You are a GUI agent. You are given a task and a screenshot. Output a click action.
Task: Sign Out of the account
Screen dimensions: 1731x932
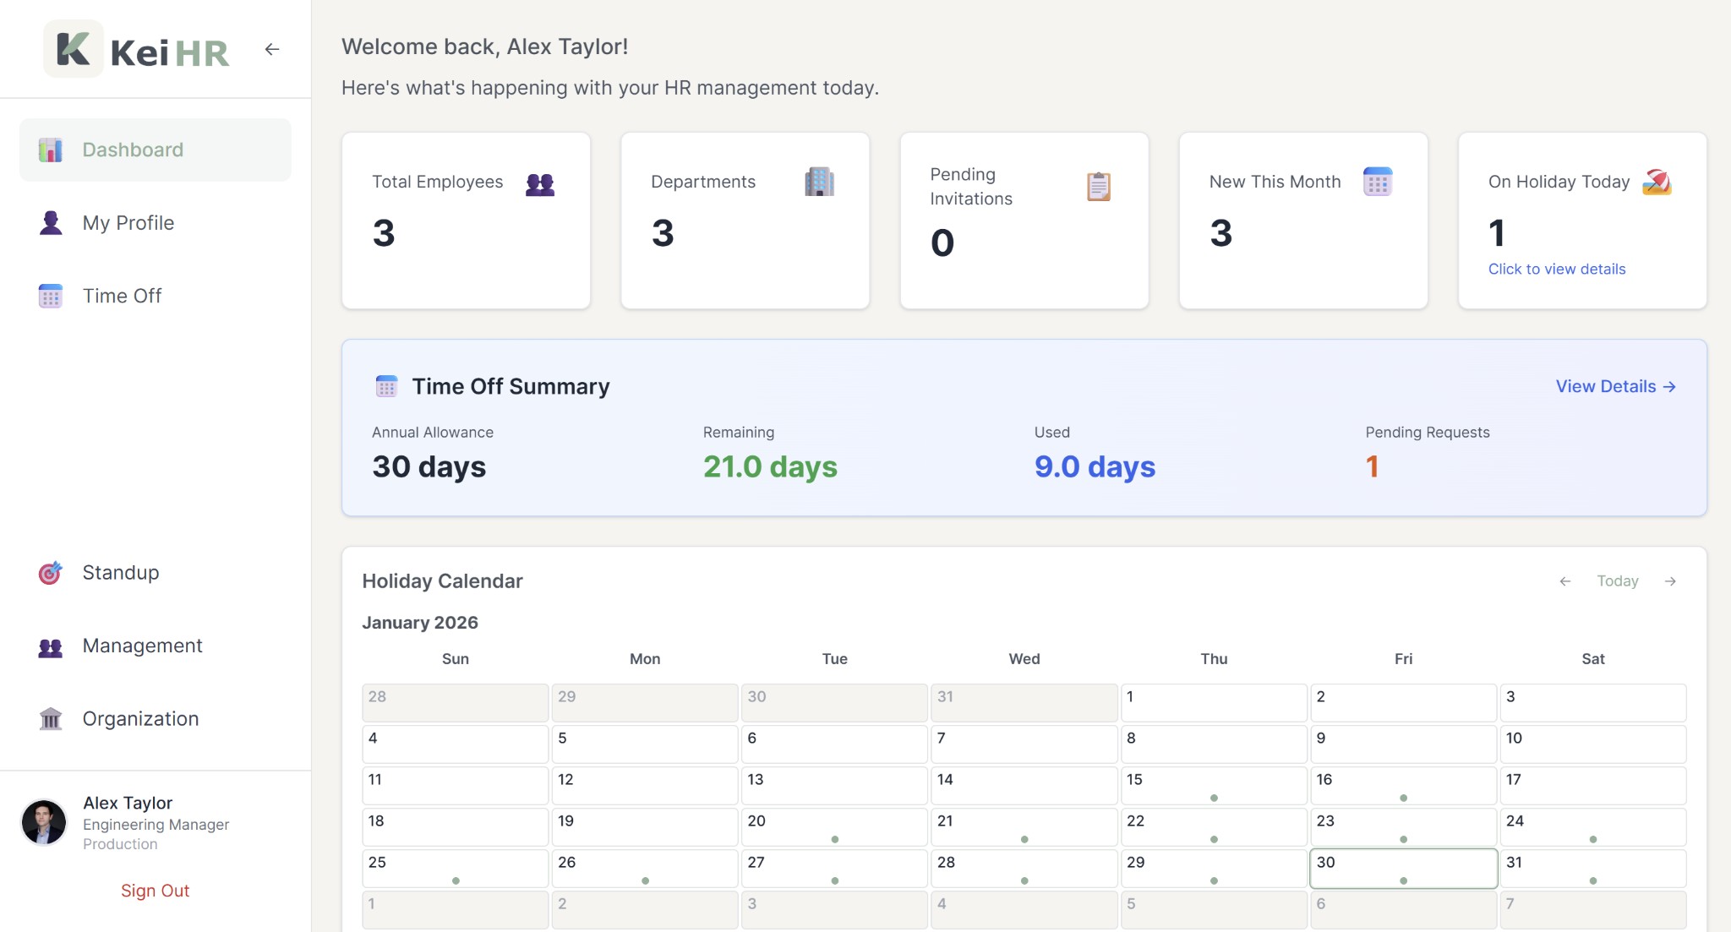point(155,891)
